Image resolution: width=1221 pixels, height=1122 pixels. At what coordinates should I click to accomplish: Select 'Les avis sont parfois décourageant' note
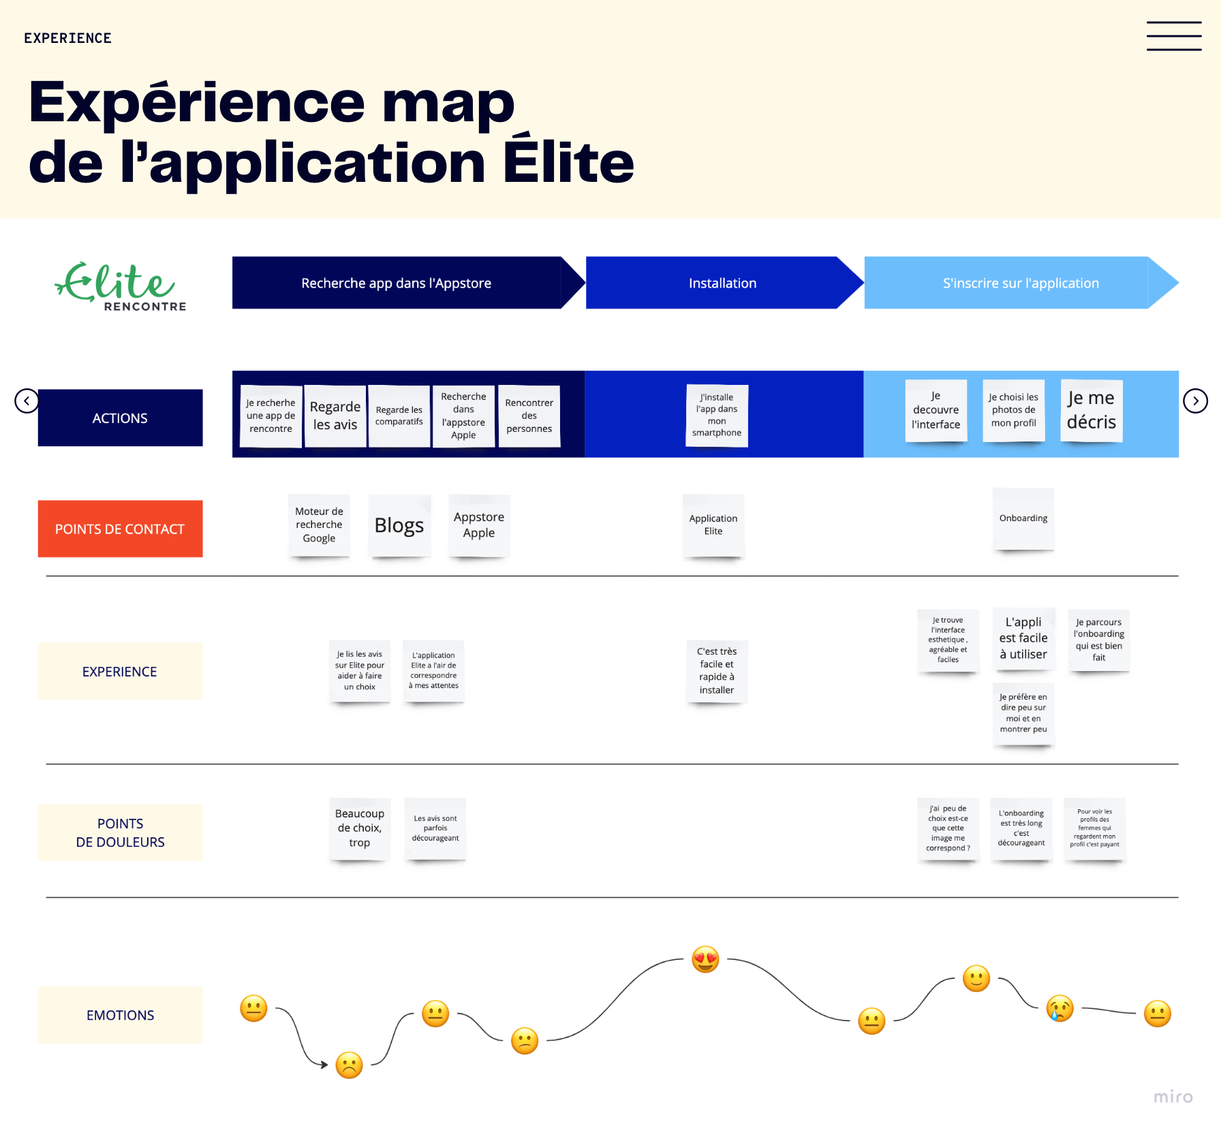[x=435, y=828]
